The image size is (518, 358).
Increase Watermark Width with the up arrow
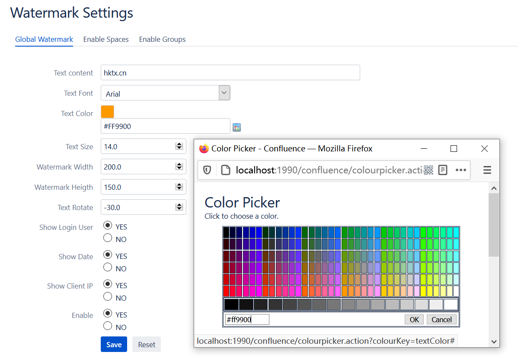click(179, 164)
